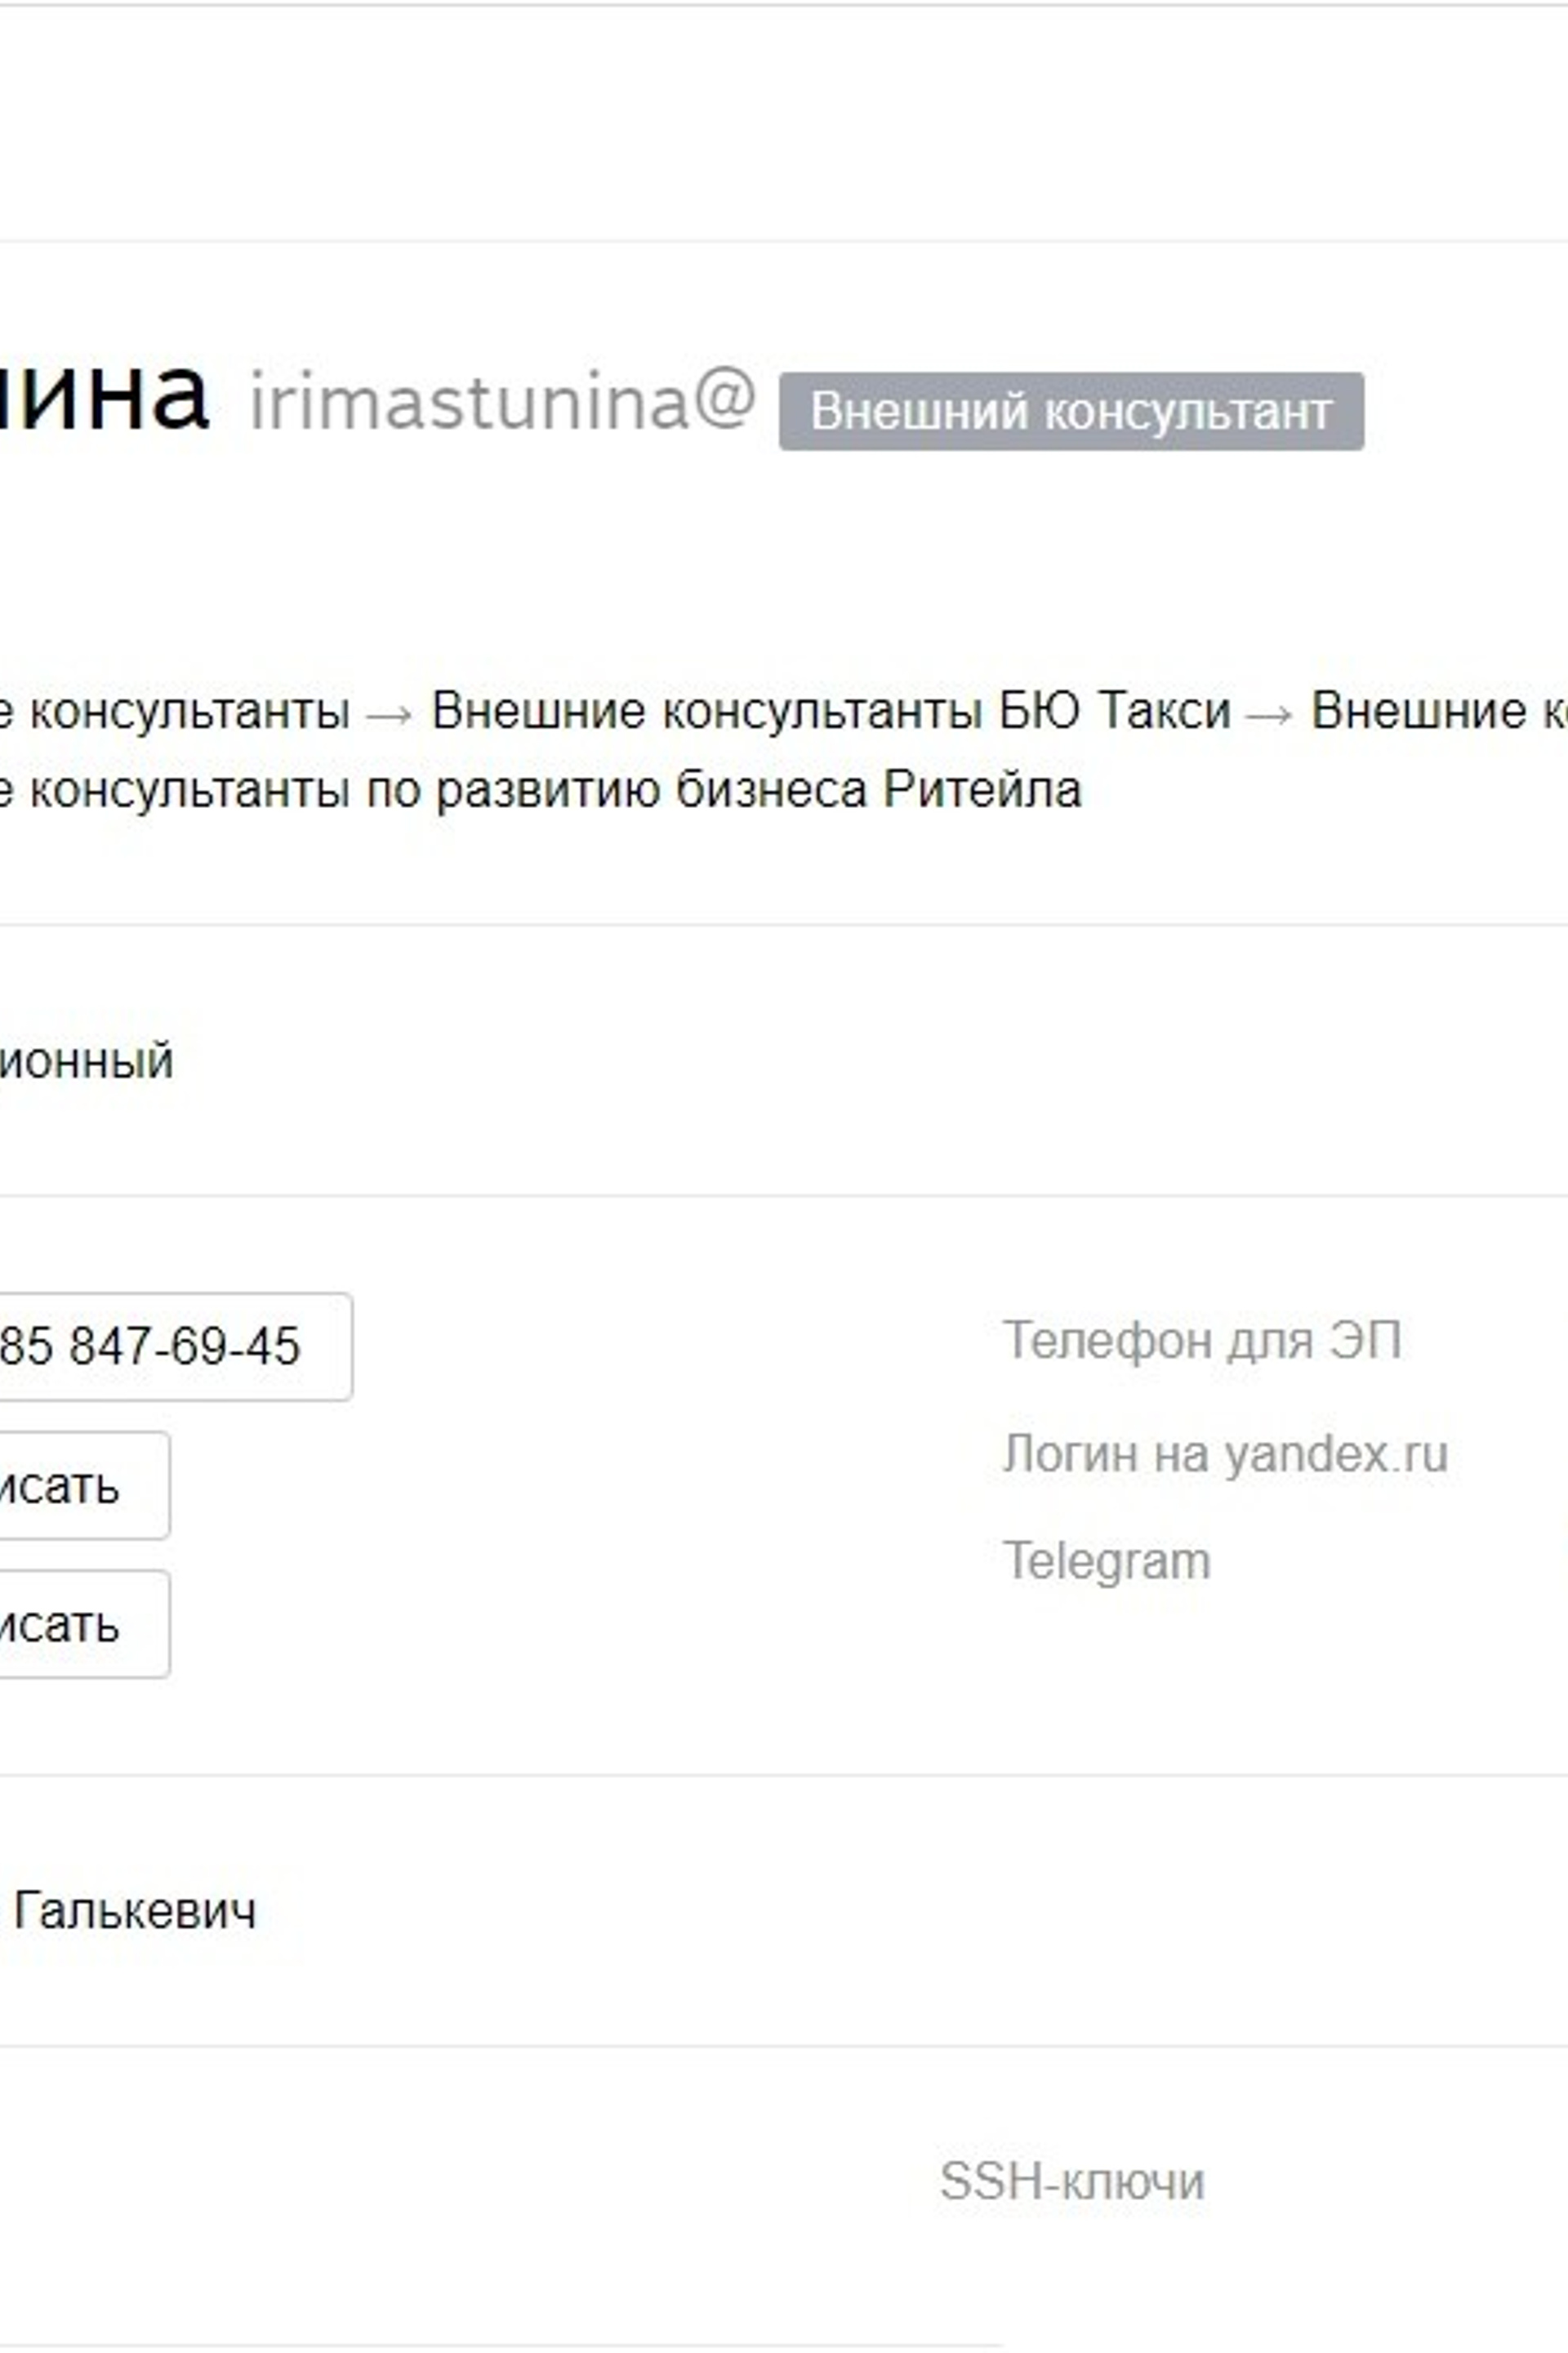
Task: Open Внешние консультанты БЮ Такси breadcrumb
Action: [x=830, y=712]
